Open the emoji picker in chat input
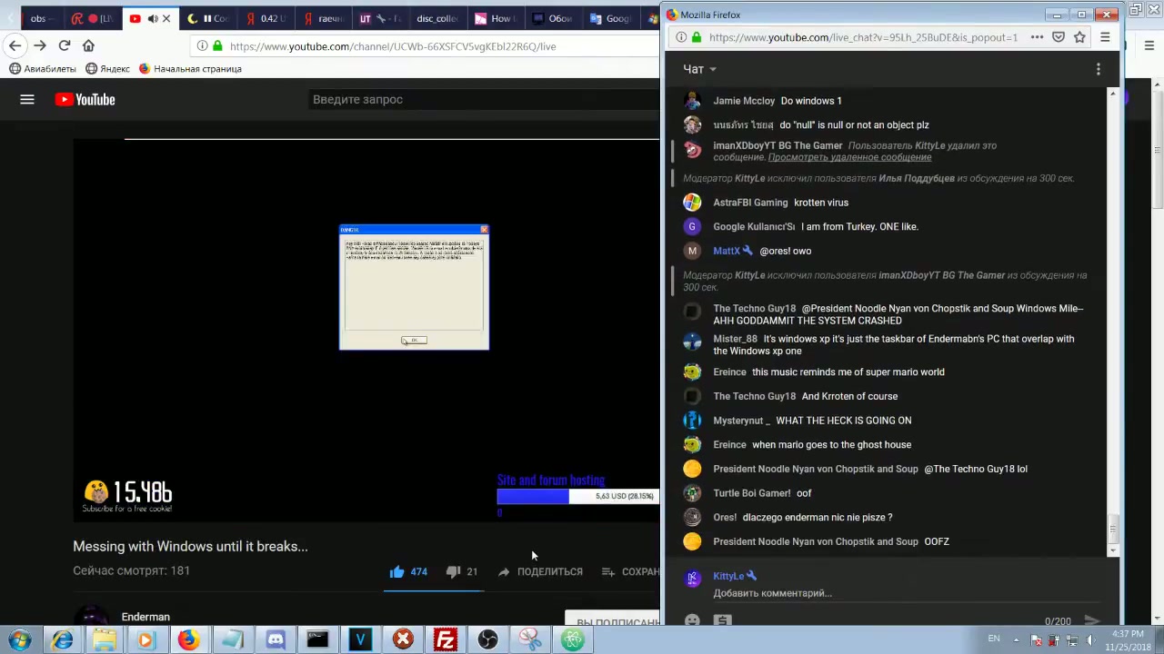The width and height of the screenshot is (1164, 654). tap(692, 619)
